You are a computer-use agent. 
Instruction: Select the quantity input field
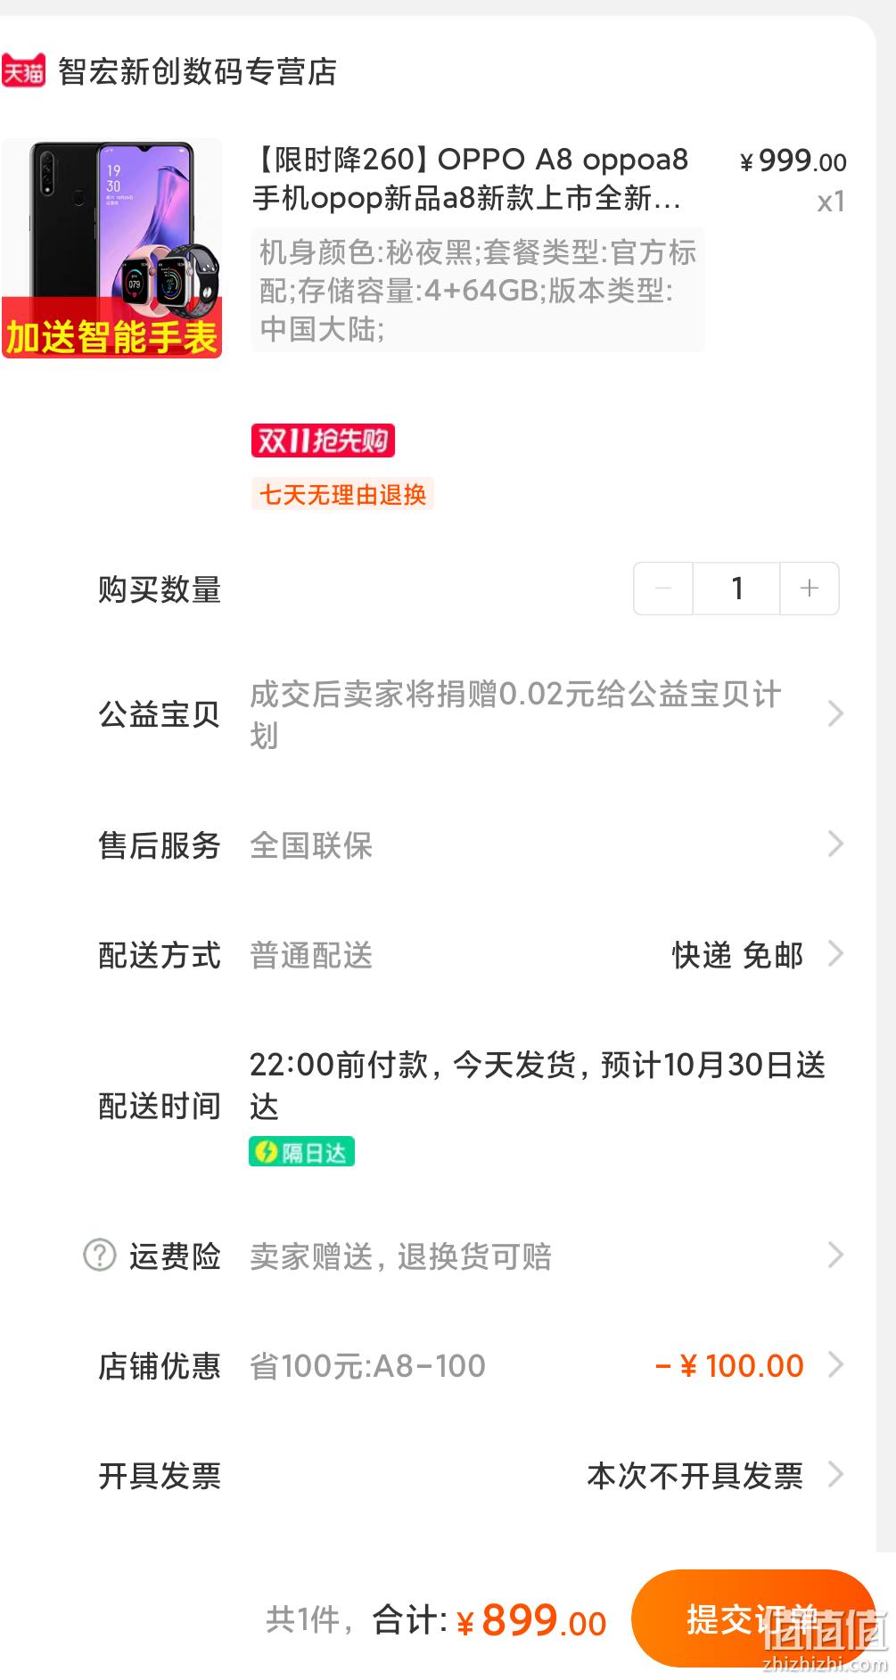point(736,589)
